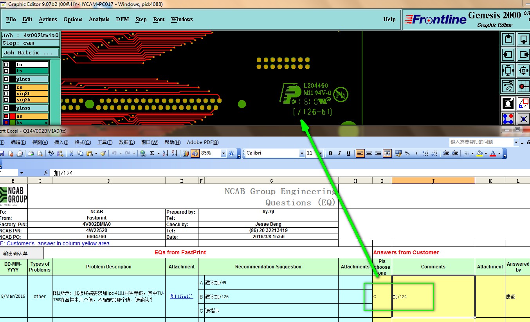Image resolution: width=530 pixels, height=322 pixels.
Task: Open the Windows menu in Genesis
Action: coord(182,19)
